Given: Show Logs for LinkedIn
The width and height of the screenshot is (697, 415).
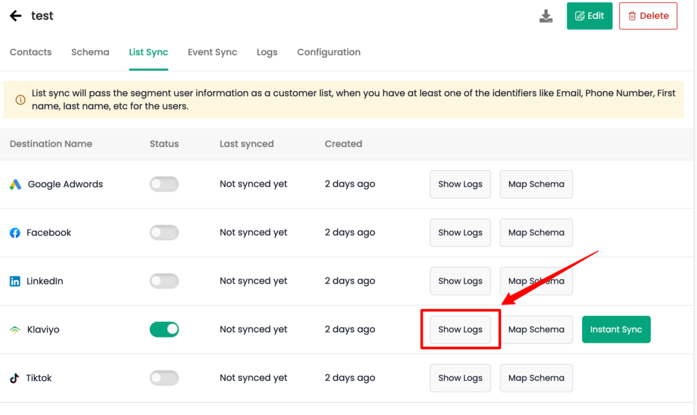Looking at the screenshot, I should coord(460,281).
